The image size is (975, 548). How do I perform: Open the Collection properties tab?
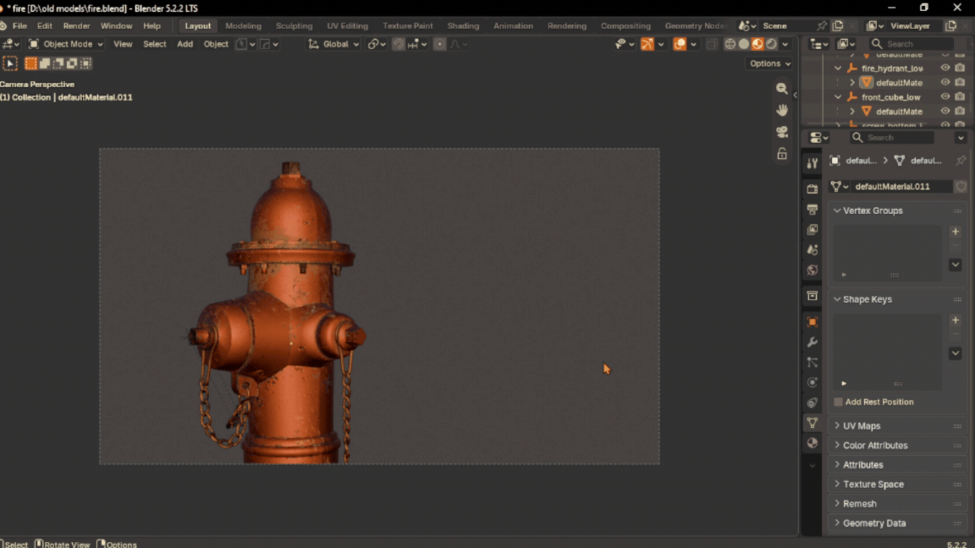point(812,296)
